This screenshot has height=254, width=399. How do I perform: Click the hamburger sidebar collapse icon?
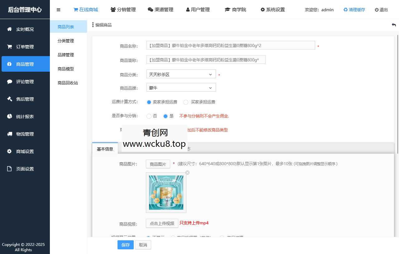click(x=58, y=10)
